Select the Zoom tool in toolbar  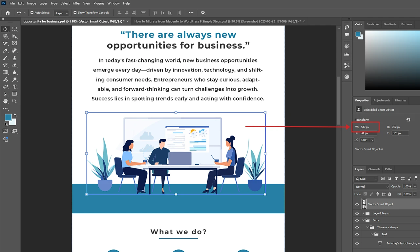tap(14, 101)
